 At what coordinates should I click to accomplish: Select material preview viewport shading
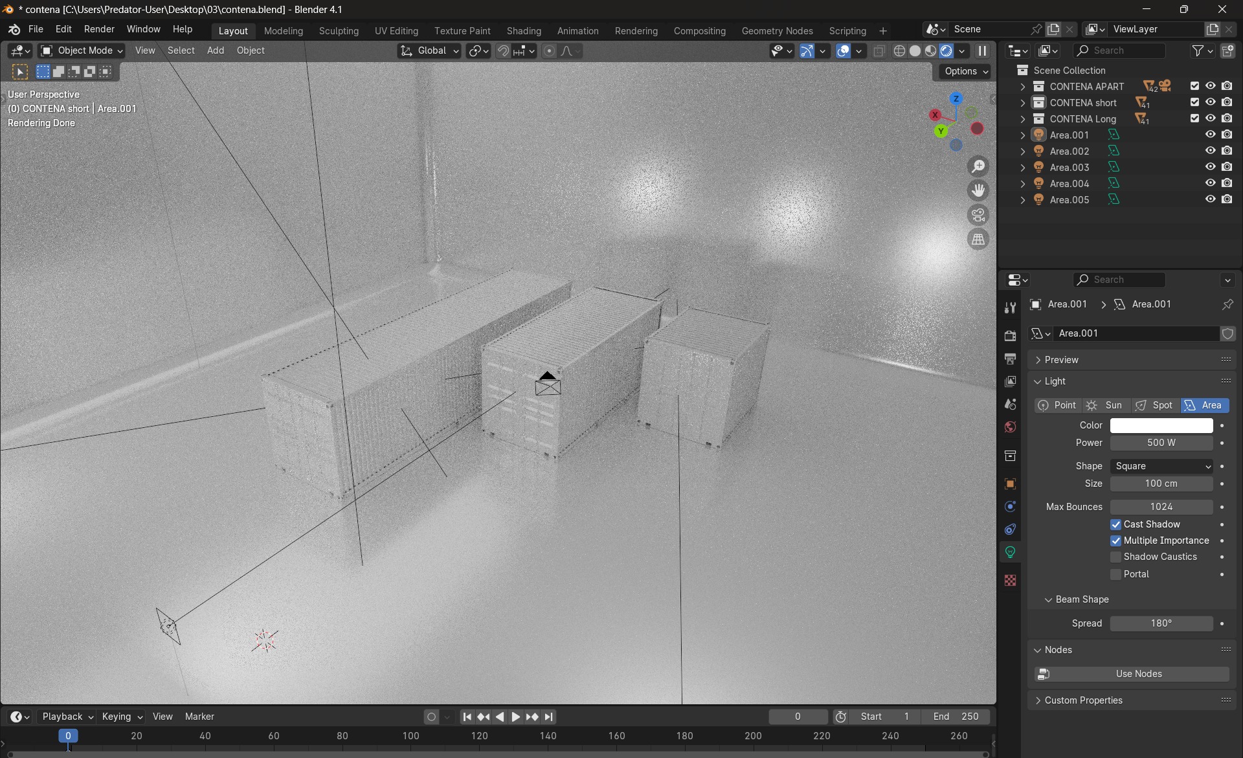point(930,50)
